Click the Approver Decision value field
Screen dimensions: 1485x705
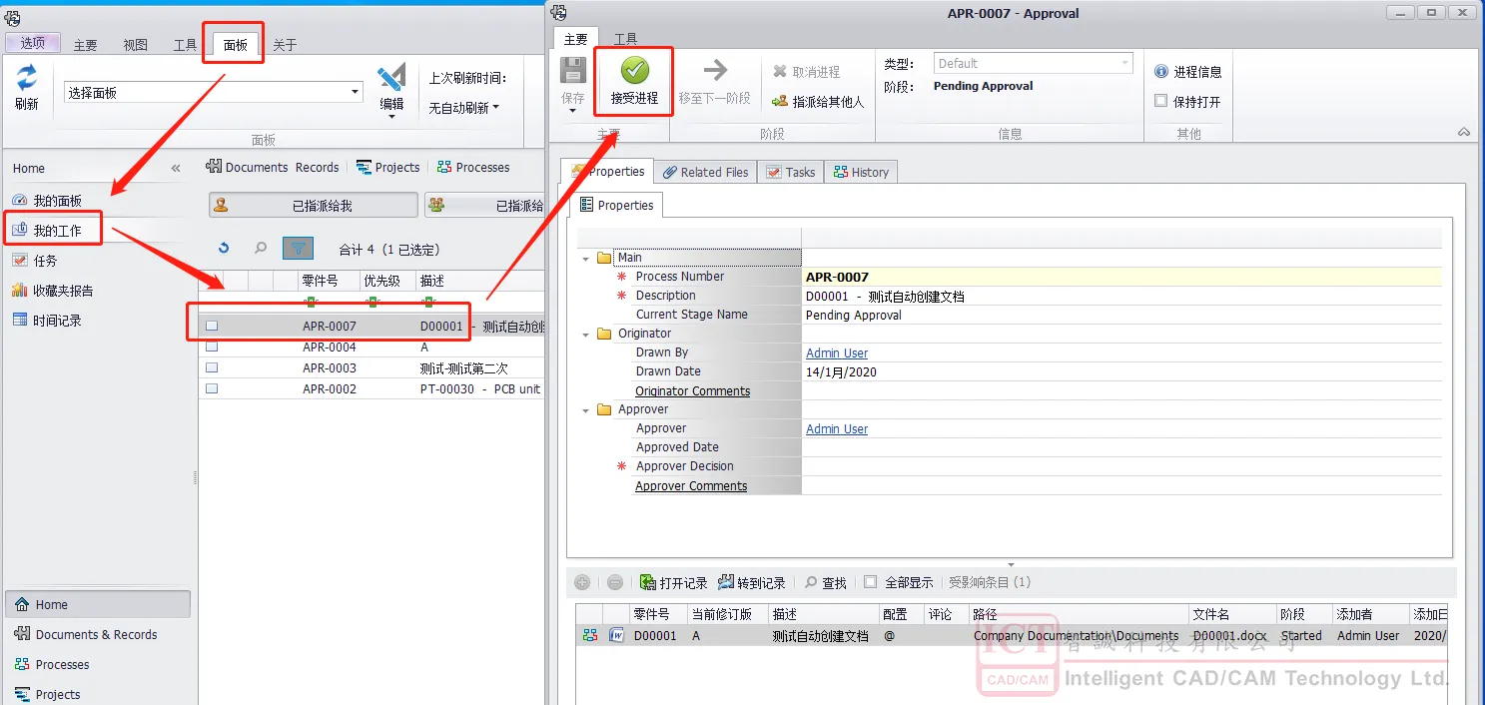pos(1123,466)
